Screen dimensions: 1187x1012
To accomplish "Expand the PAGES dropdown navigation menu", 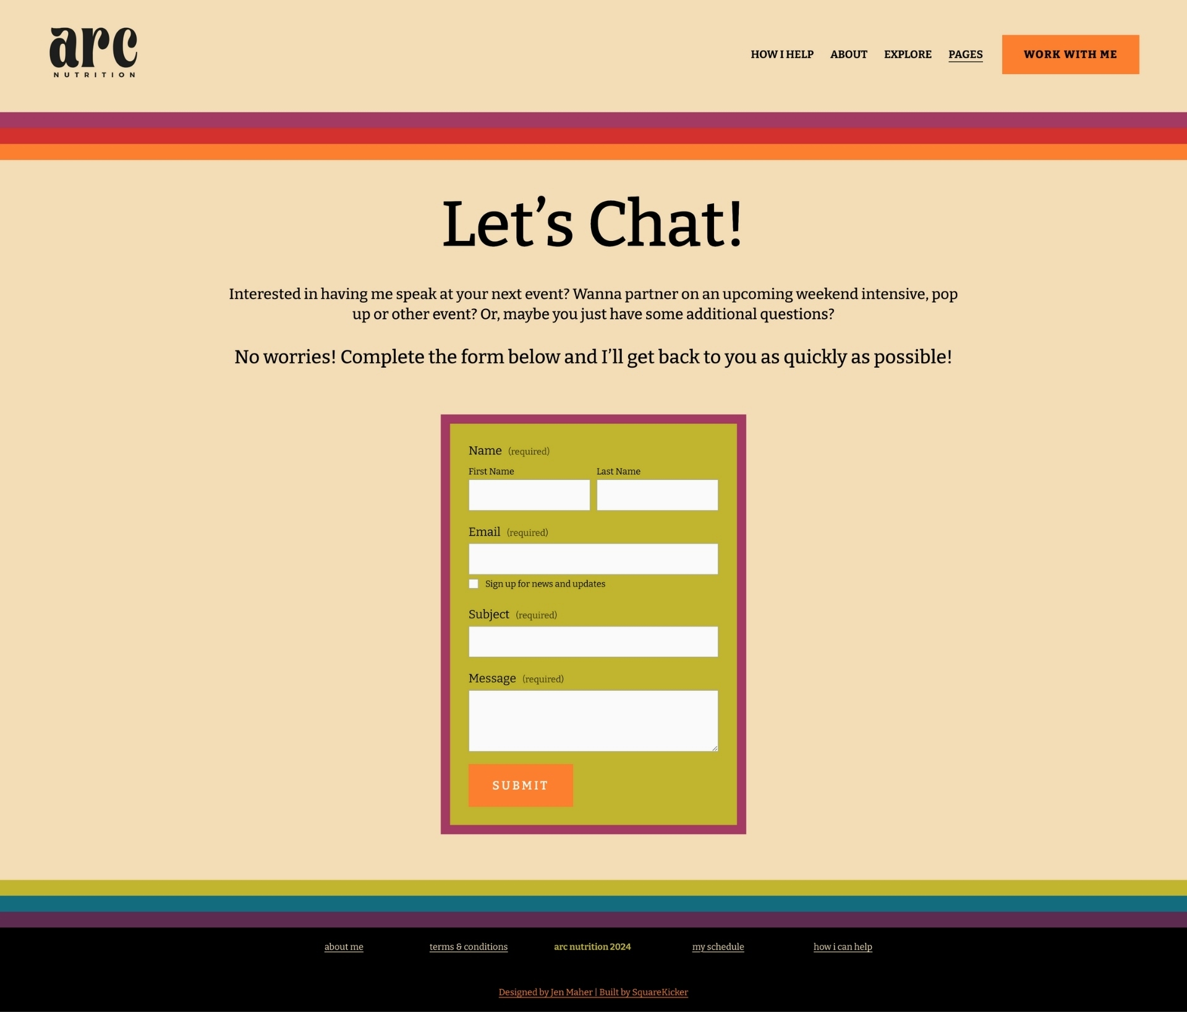I will 965,54.
